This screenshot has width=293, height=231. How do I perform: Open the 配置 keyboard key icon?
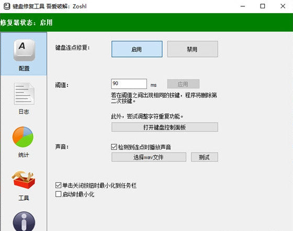24,50
